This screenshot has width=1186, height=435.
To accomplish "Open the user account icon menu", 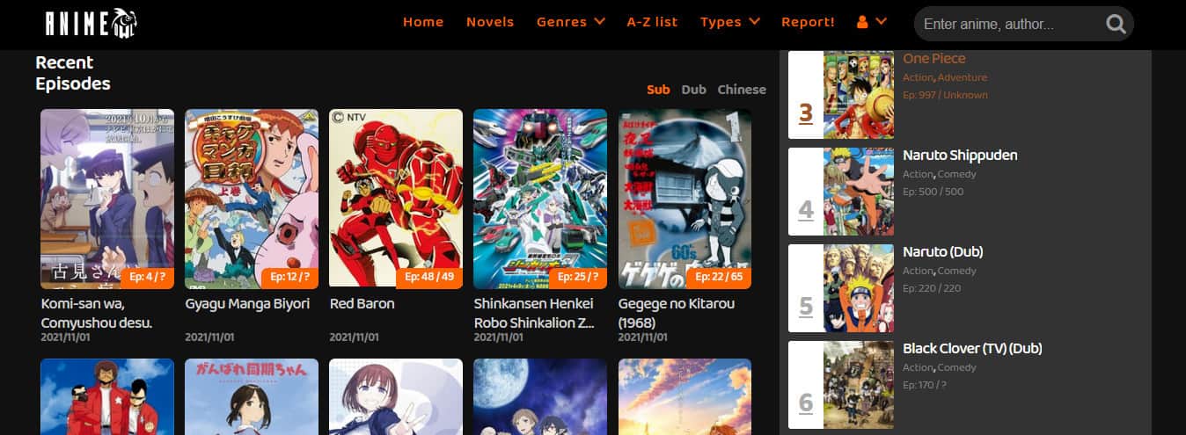I will pyautogui.click(x=862, y=22).
